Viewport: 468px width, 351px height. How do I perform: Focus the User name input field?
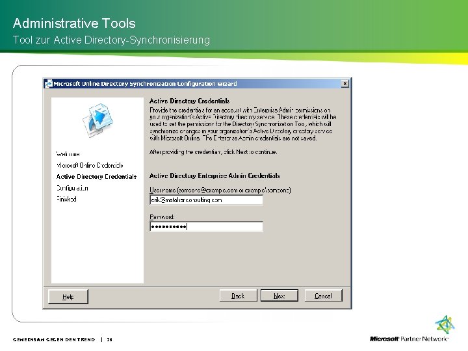(x=206, y=200)
